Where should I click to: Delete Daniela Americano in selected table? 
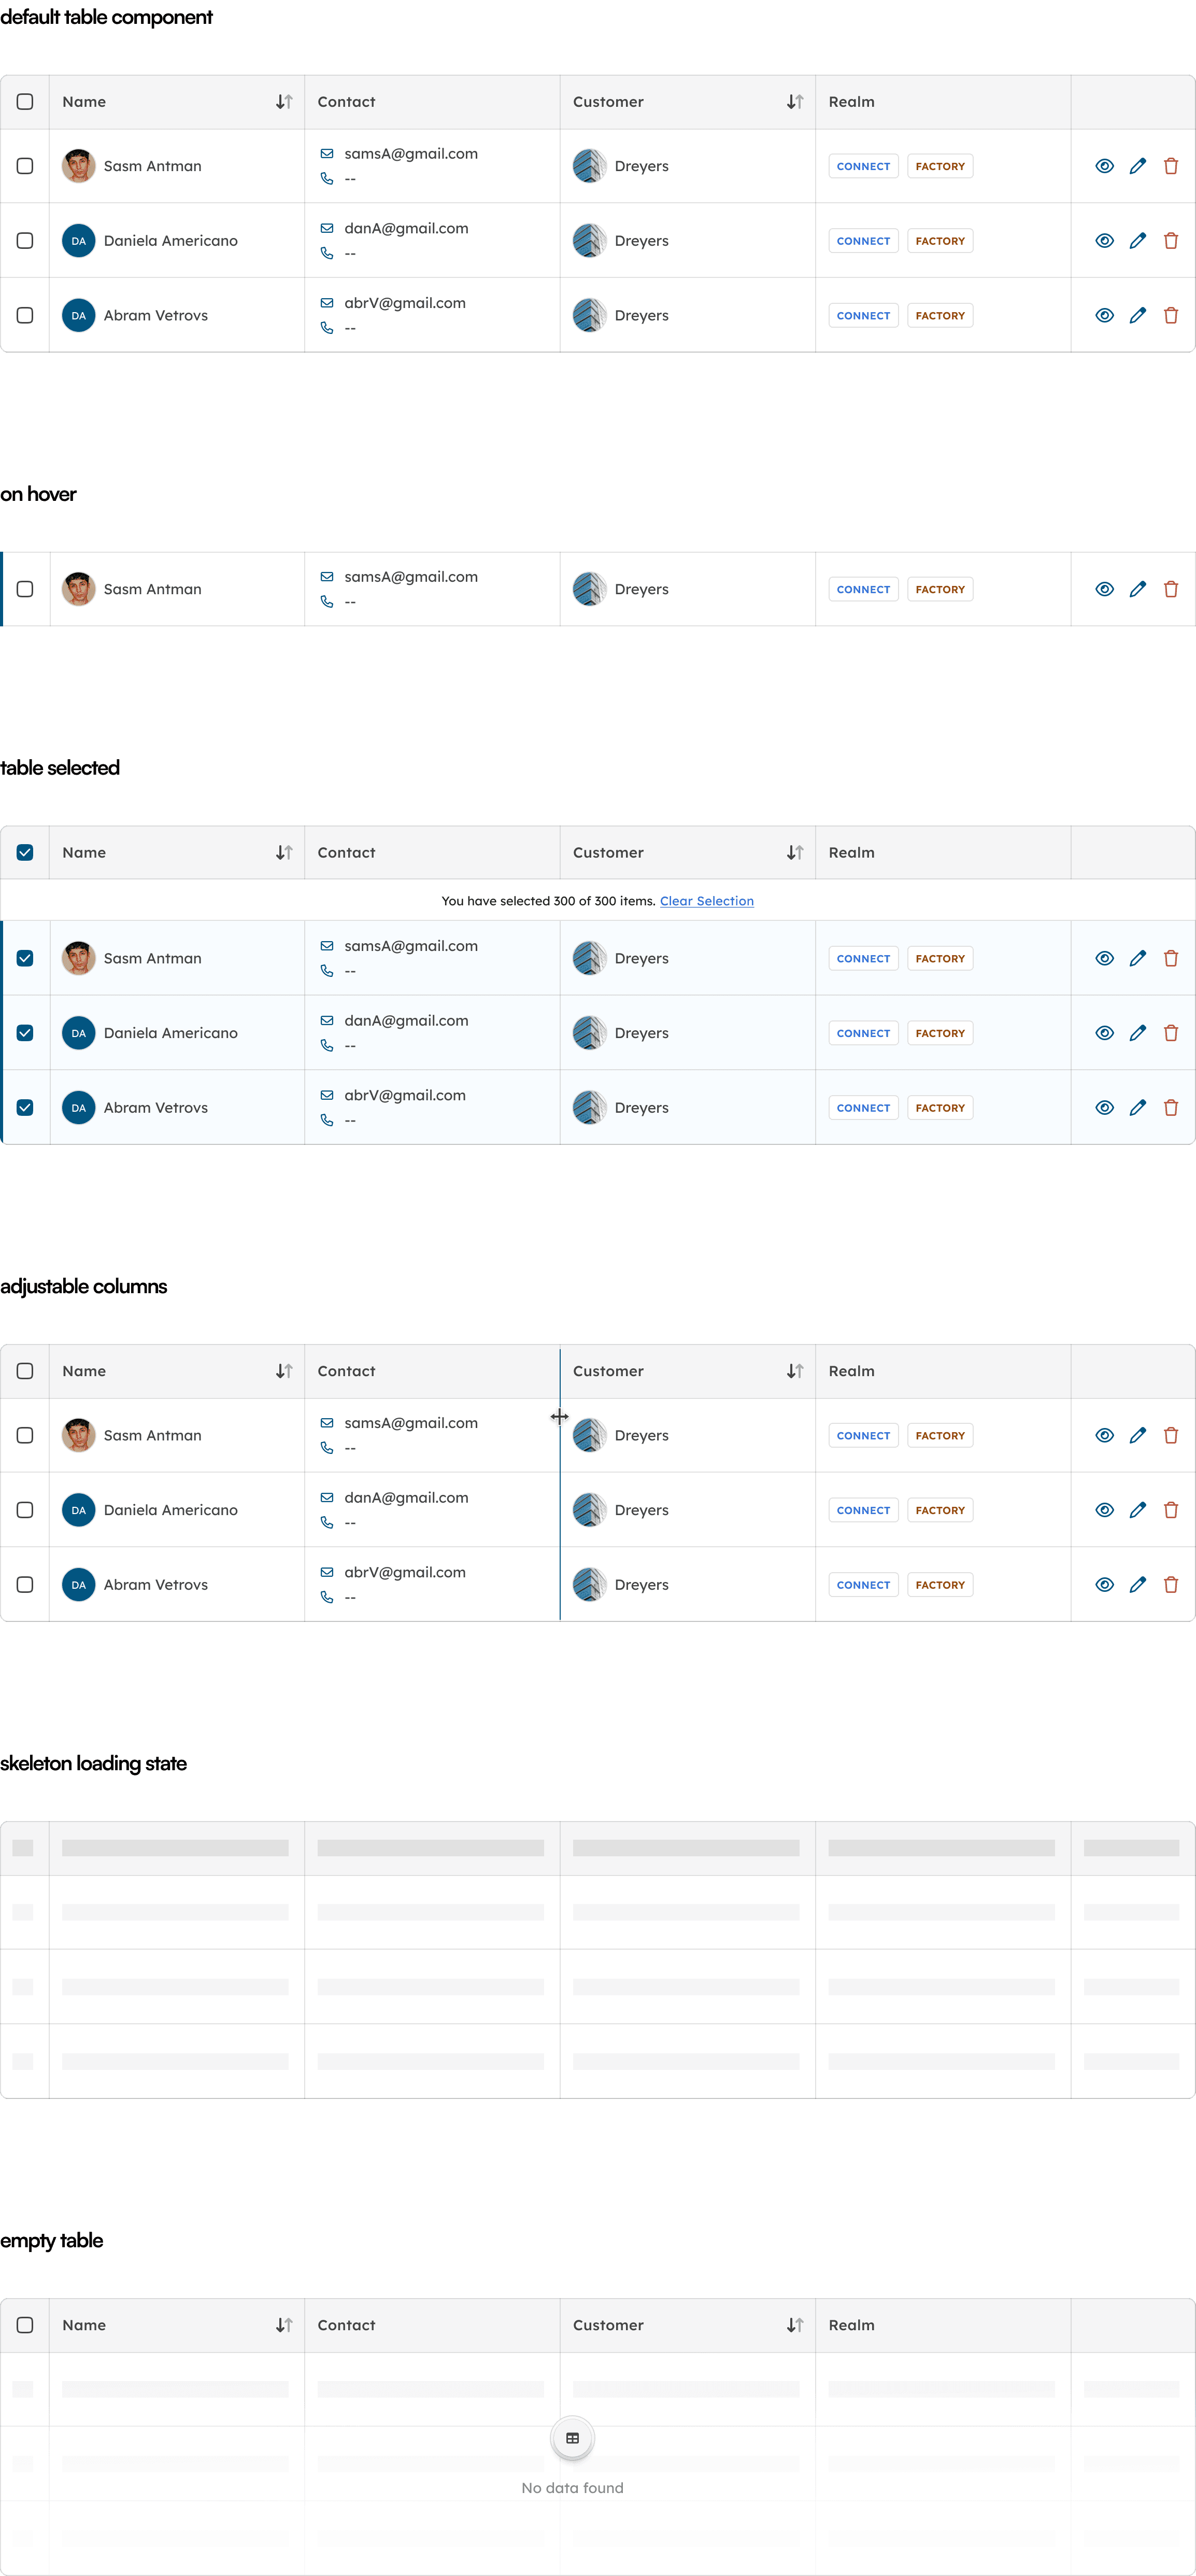(x=1170, y=1033)
